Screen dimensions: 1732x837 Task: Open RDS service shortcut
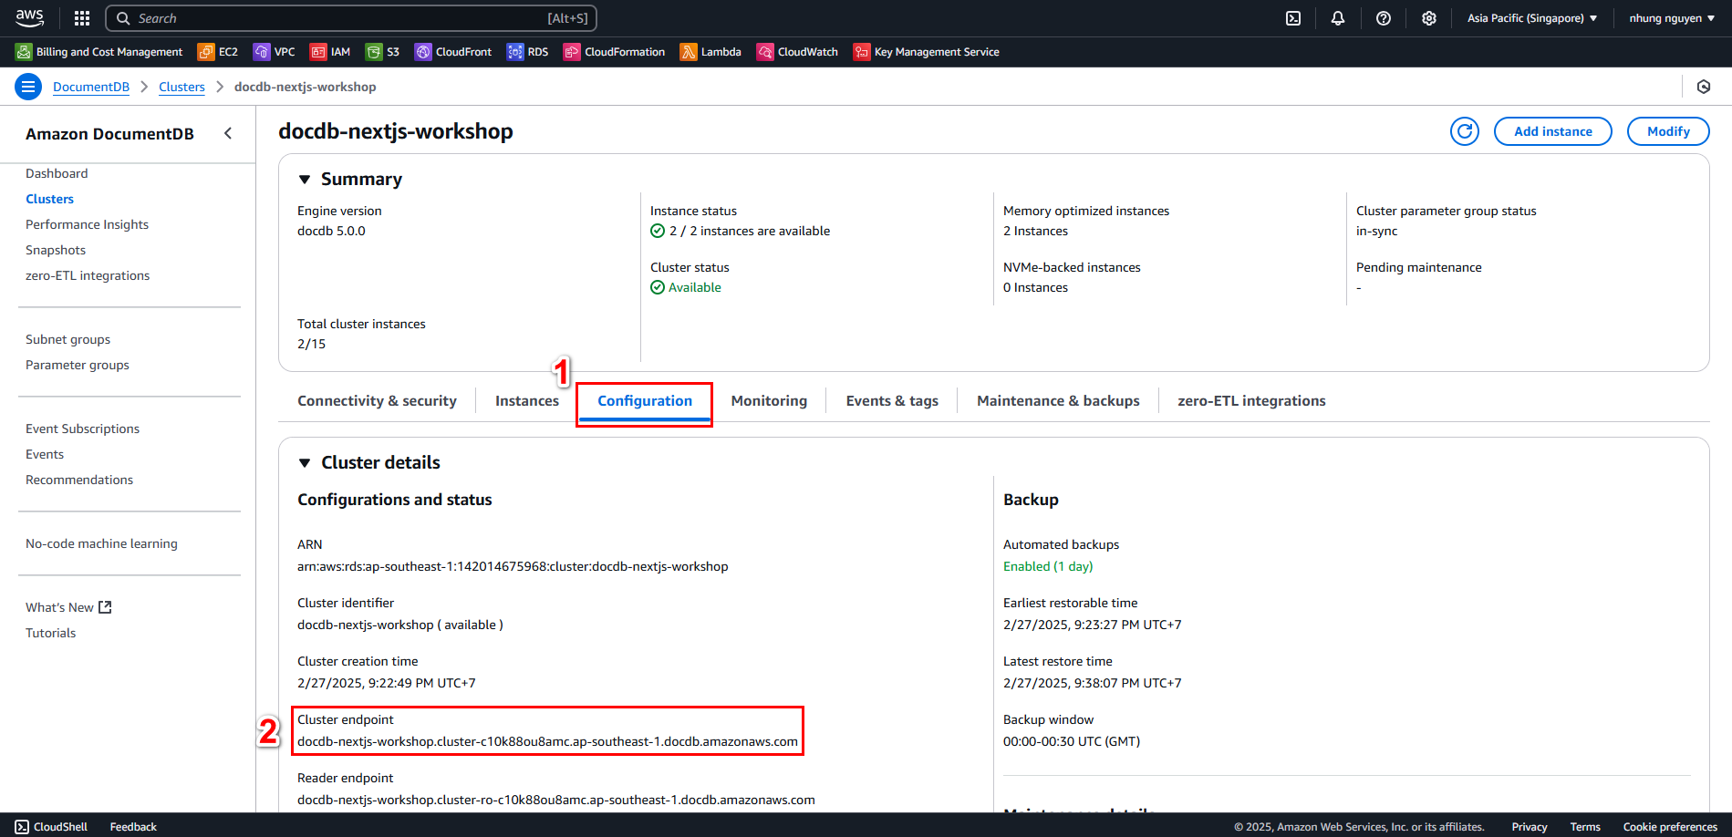[528, 52]
